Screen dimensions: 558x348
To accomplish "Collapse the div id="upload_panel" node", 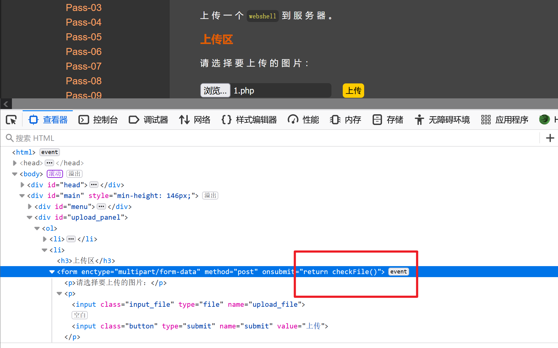I will pyautogui.click(x=29, y=218).
